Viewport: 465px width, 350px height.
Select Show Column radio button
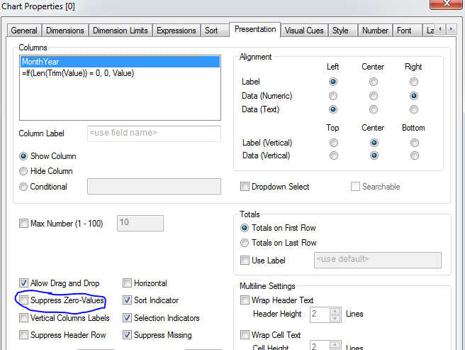23,156
